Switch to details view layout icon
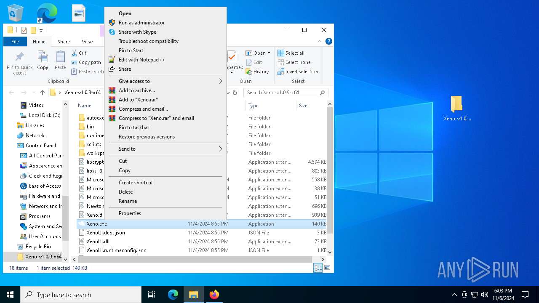 (x=318, y=268)
